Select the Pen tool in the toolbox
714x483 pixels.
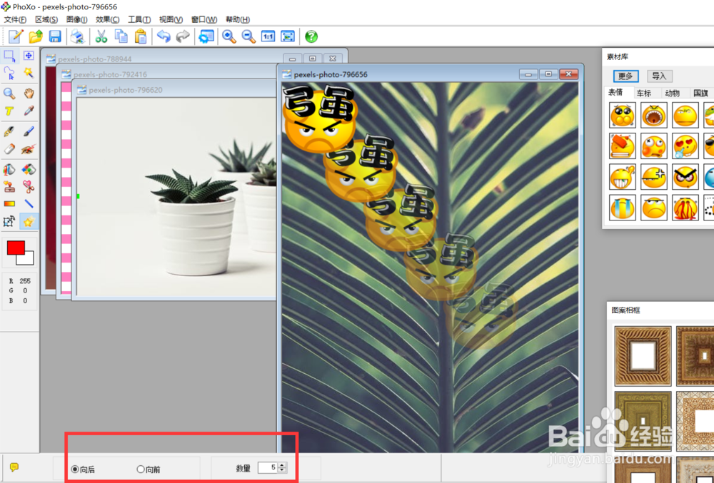click(x=9, y=131)
